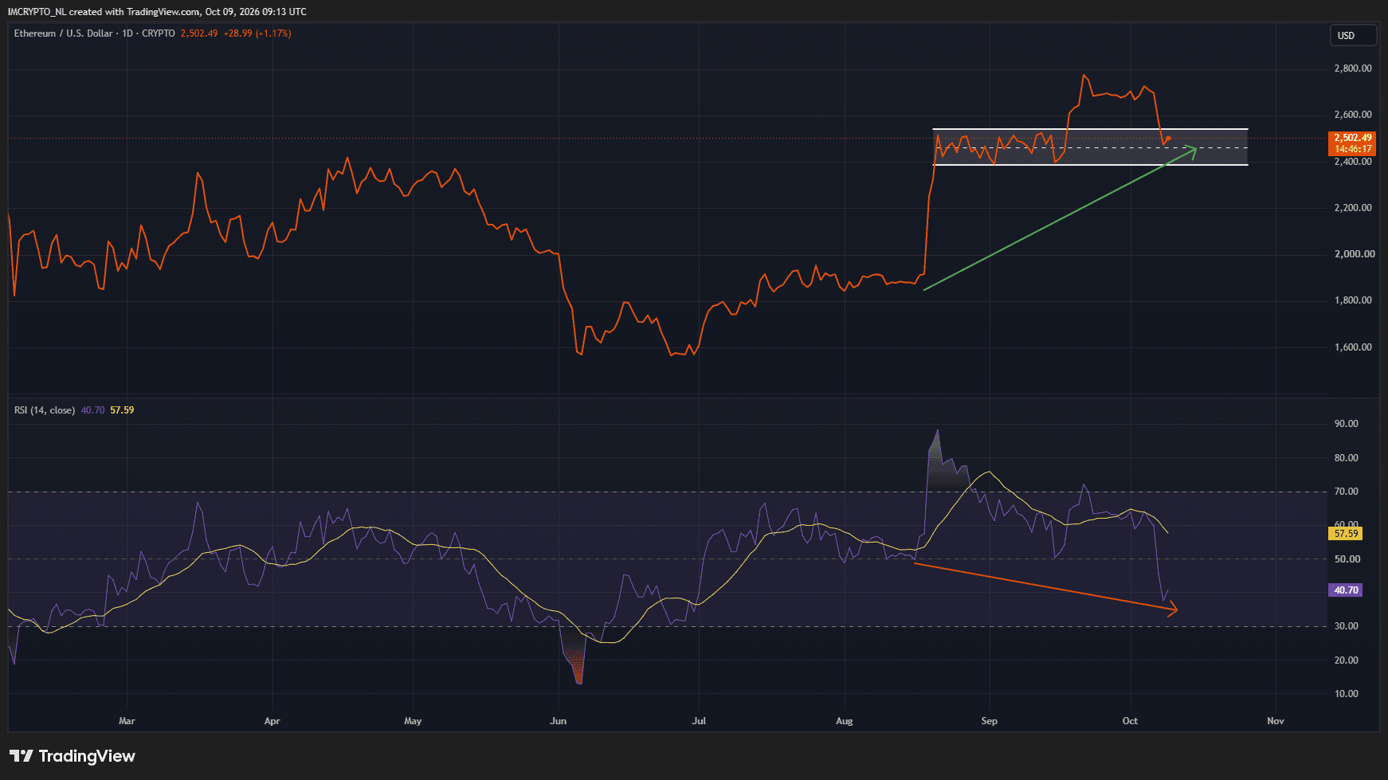
Task: Click the purple 40.70 RSI axis tag
Action: click(x=1346, y=590)
